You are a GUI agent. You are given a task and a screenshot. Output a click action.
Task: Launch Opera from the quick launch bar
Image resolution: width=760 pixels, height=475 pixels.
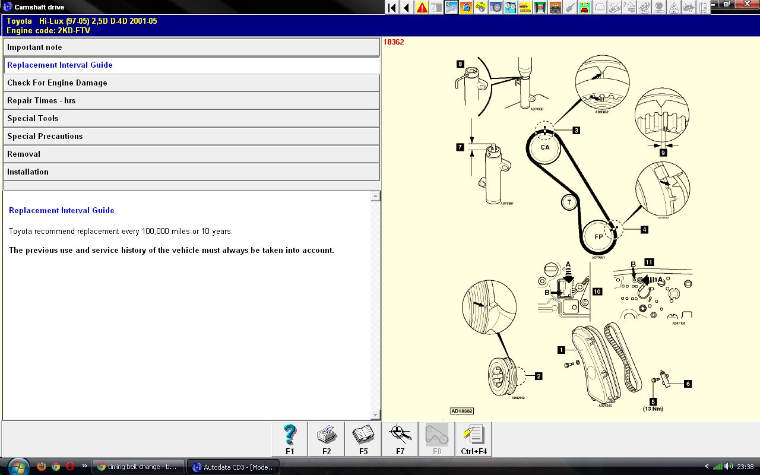70,467
